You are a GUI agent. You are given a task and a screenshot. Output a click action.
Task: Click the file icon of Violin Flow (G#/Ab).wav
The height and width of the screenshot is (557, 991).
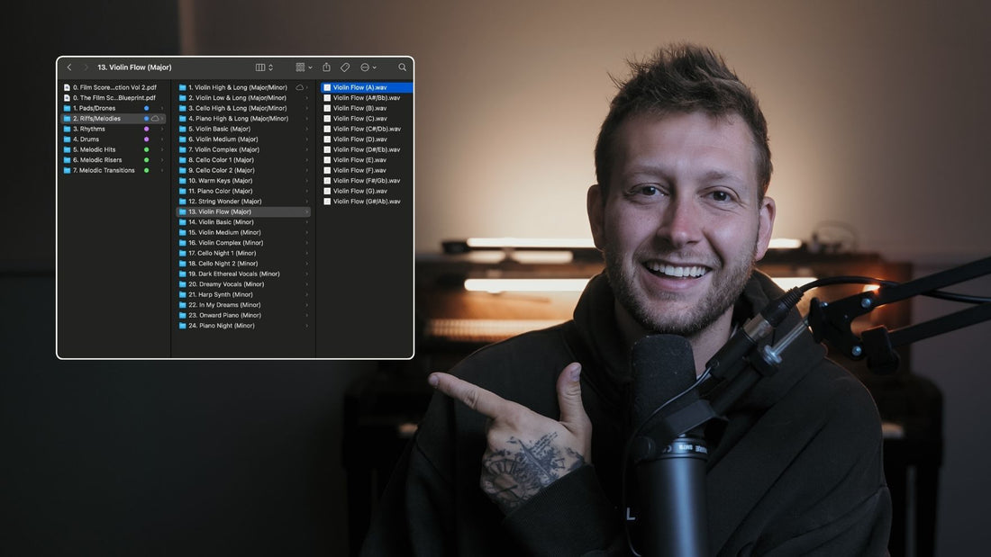(327, 202)
